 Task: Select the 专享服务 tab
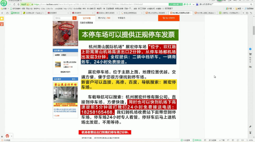pyautogui.click(x=121, y=18)
